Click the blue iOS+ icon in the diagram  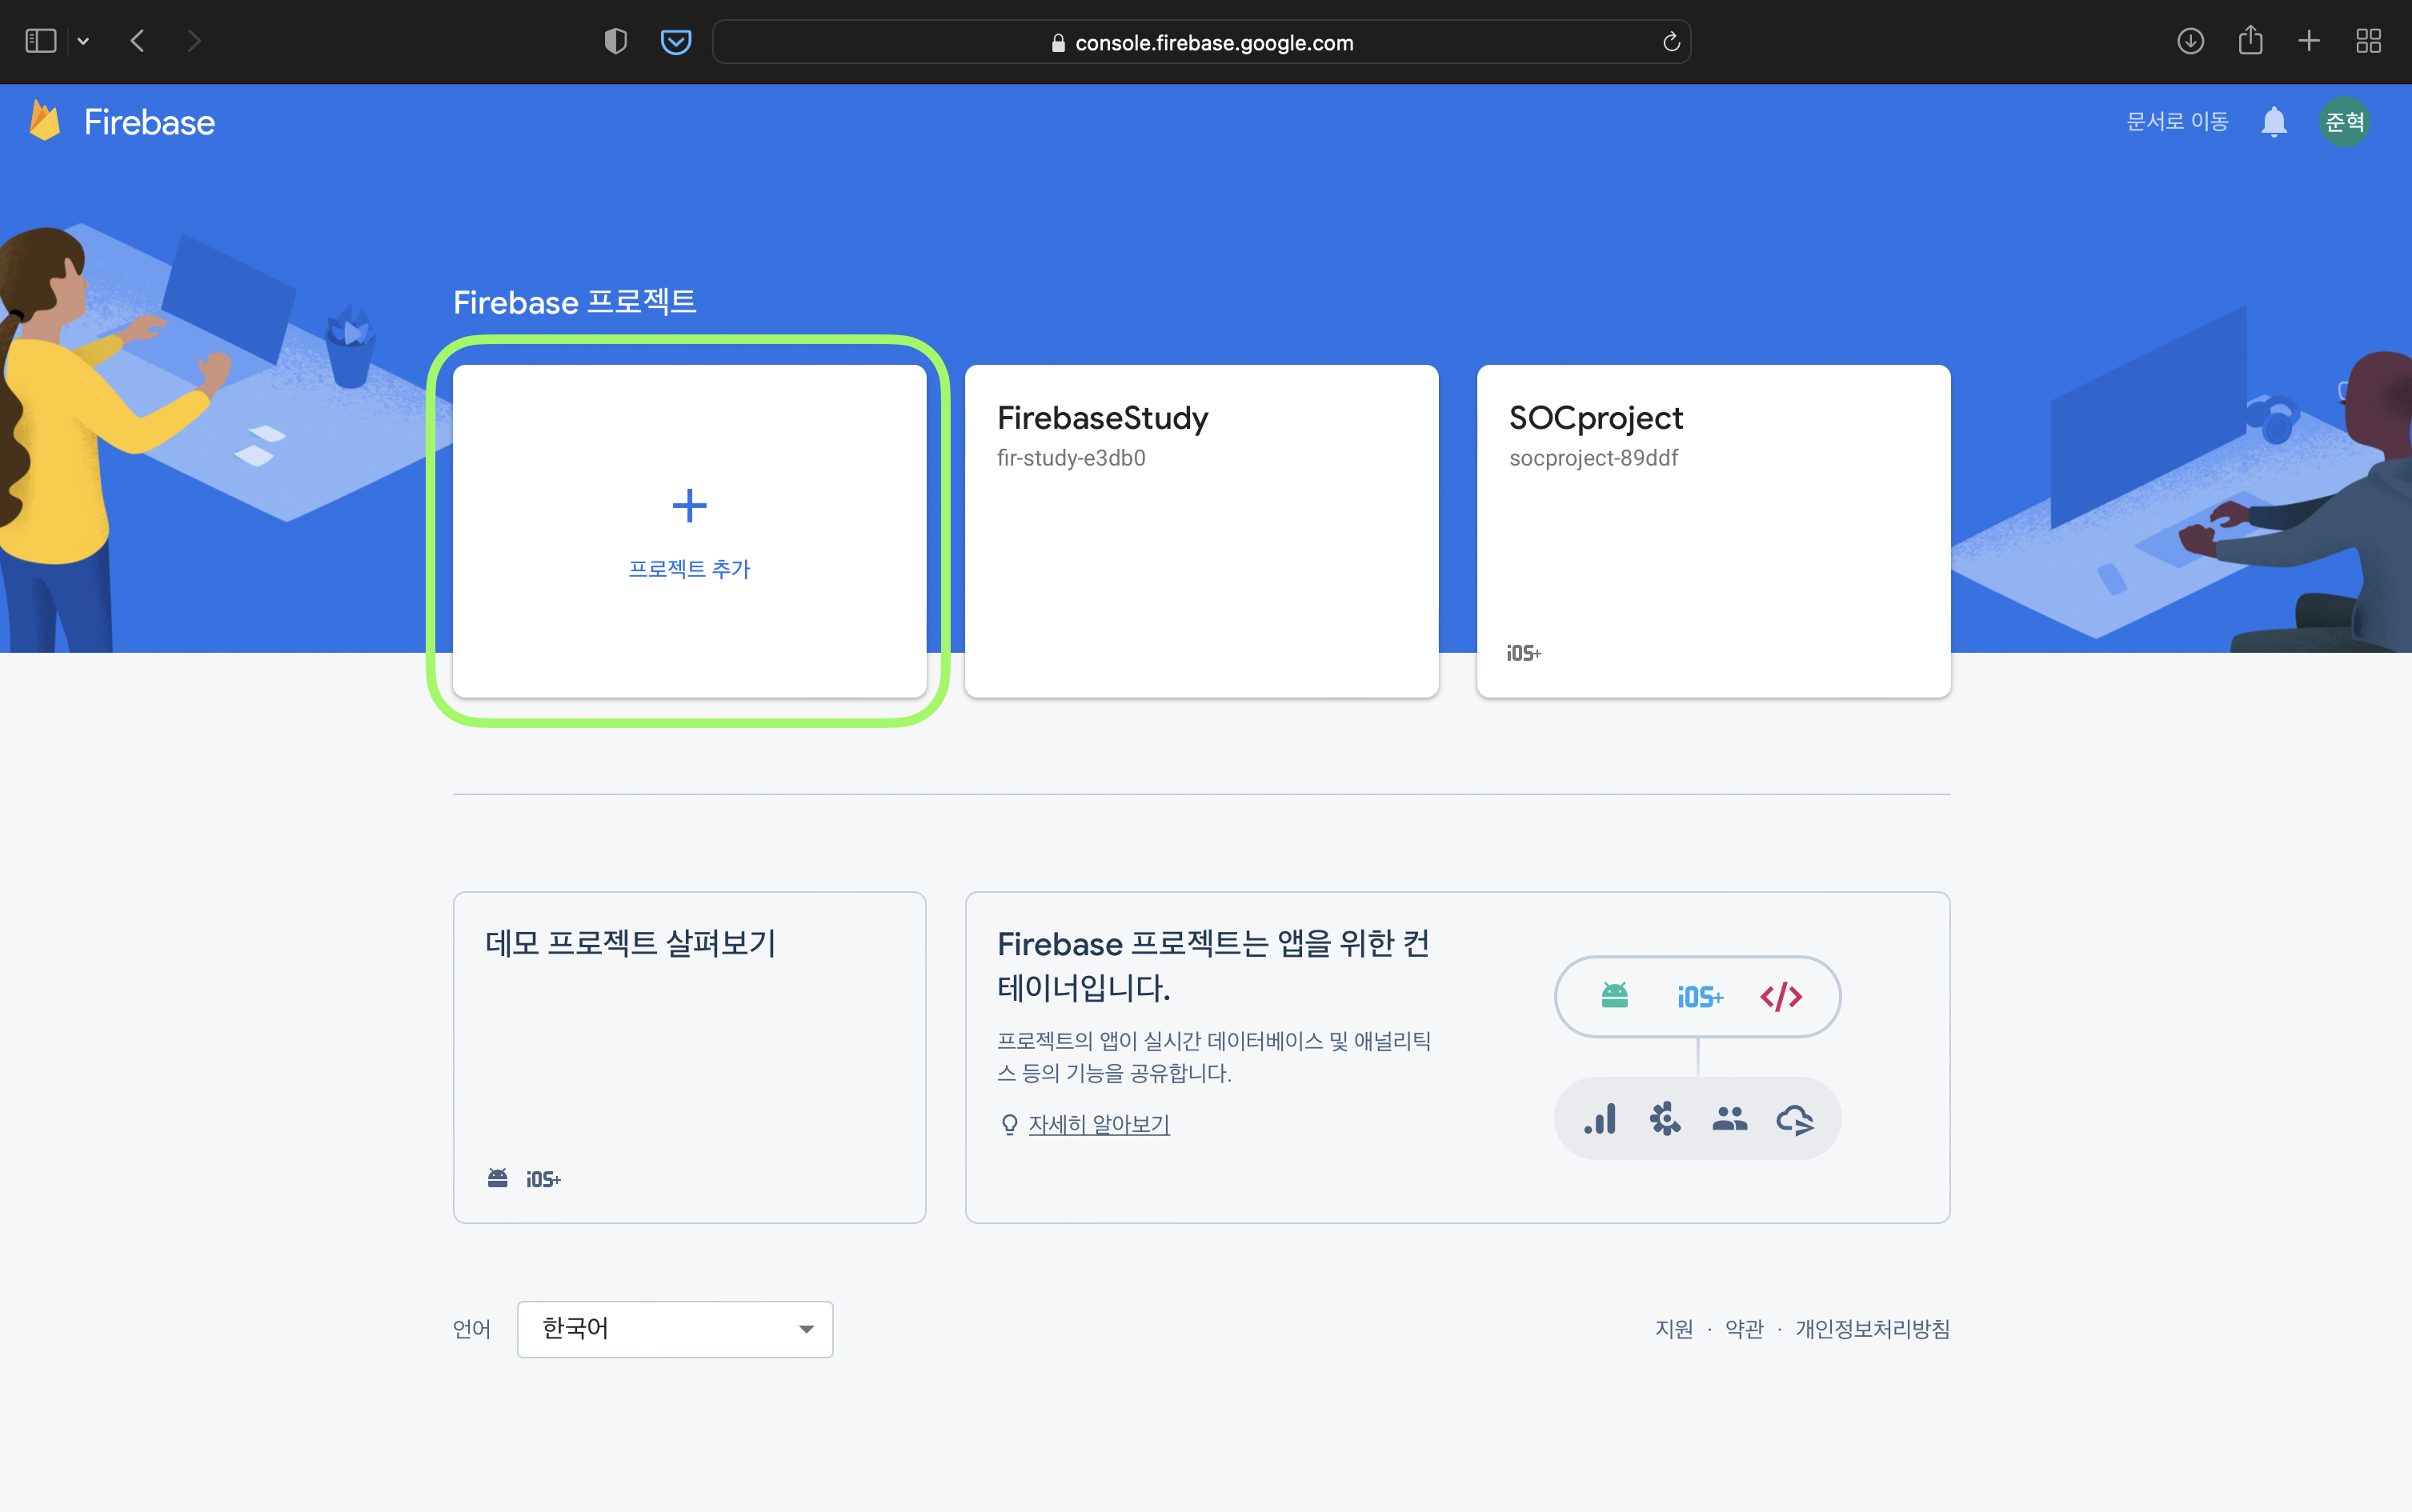click(x=1699, y=996)
